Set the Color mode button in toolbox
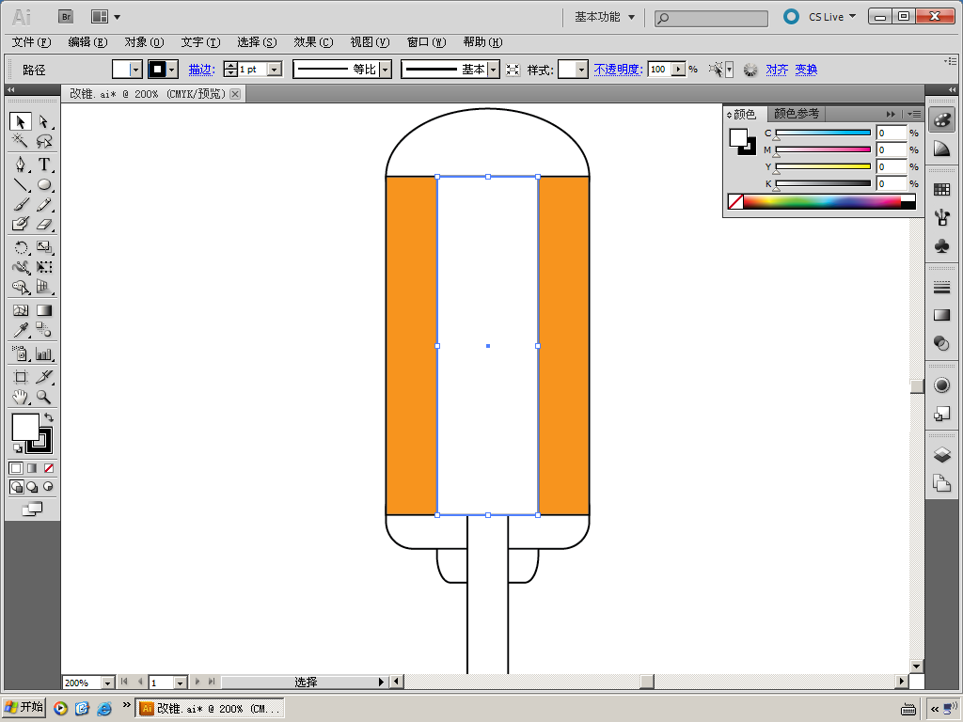 [16, 468]
